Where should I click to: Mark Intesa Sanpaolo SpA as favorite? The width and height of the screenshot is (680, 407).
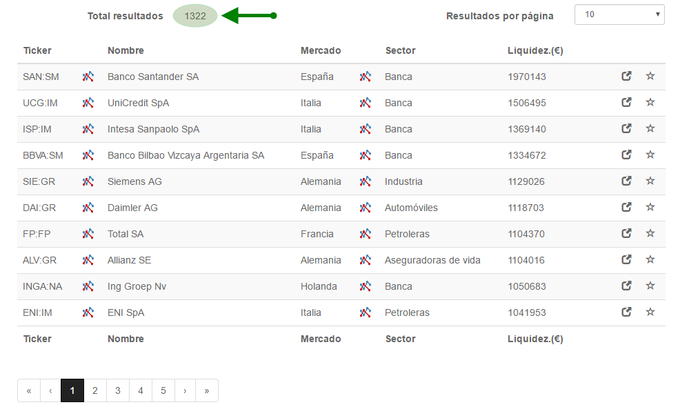pos(650,128)
